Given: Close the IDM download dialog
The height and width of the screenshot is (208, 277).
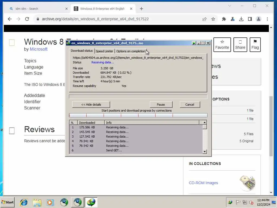Looking at the screenshot, I should (x=208, y=43).
